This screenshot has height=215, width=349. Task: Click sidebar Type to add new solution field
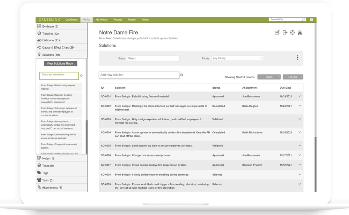point(59,76)
